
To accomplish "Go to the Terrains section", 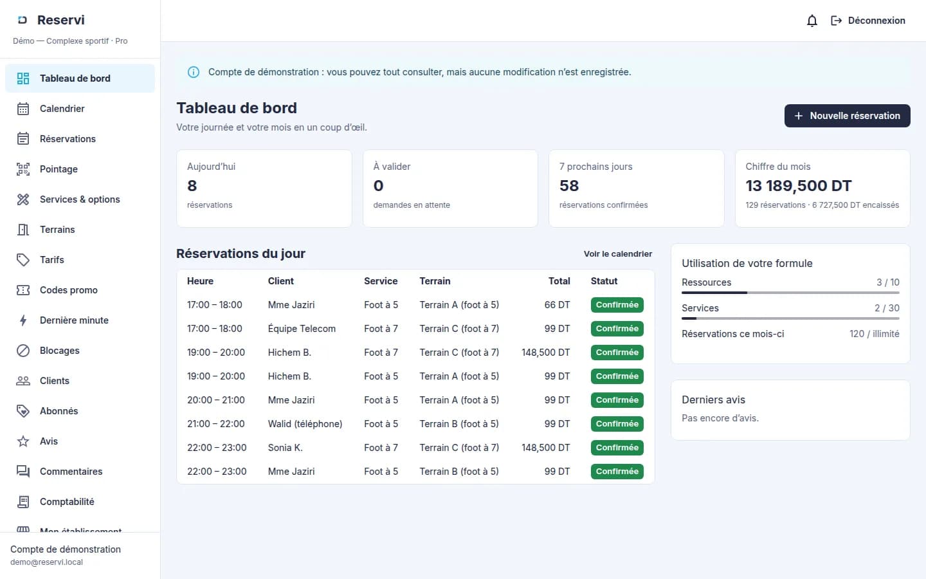I will tap(80, 230).
